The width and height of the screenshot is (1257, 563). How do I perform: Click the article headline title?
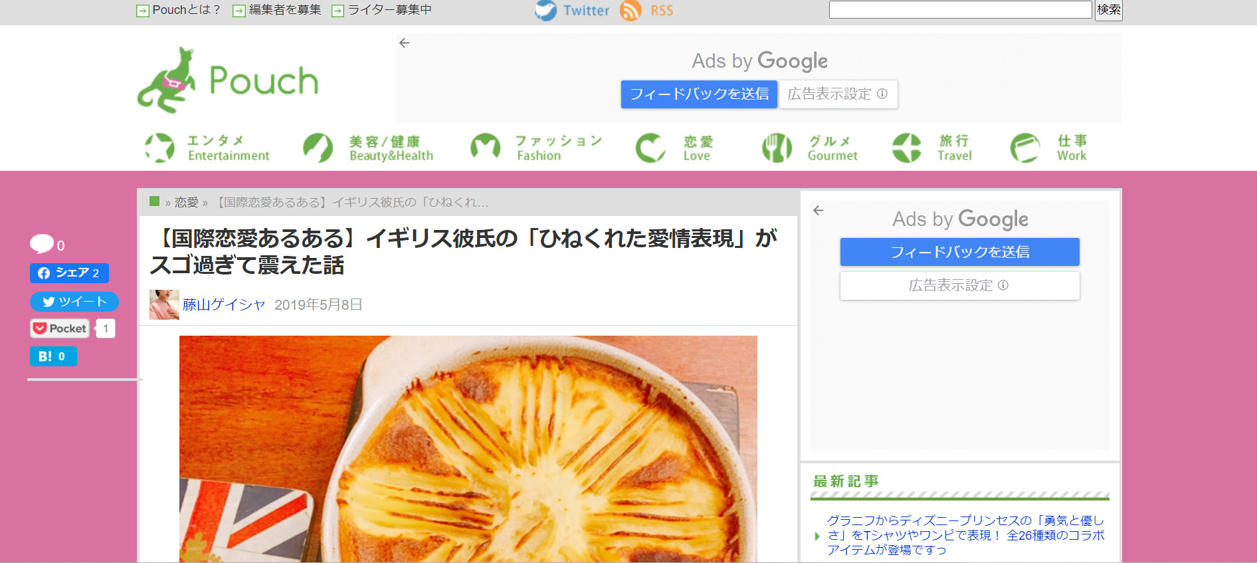tap(464, 251)
